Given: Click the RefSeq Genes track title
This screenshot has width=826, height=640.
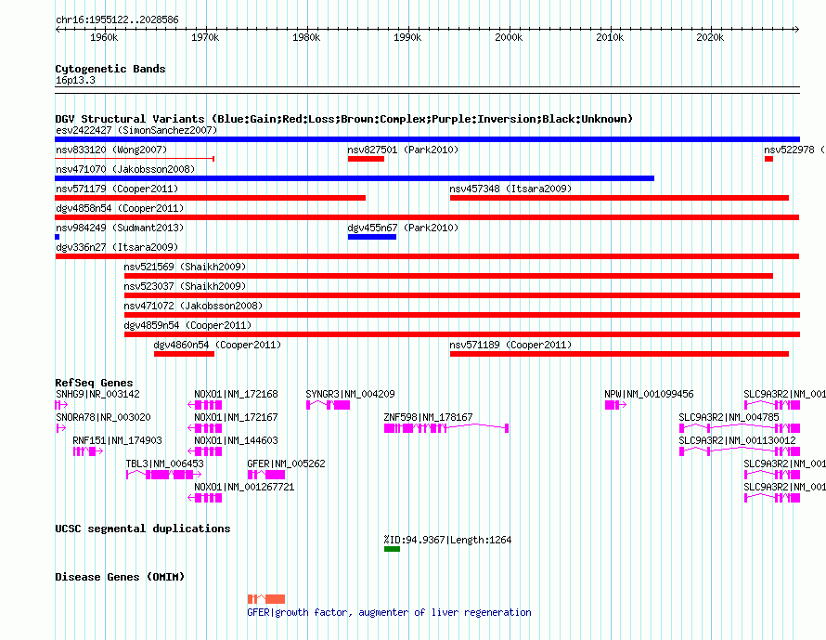Looking at the screenshot, I should (x=94, y=383).
